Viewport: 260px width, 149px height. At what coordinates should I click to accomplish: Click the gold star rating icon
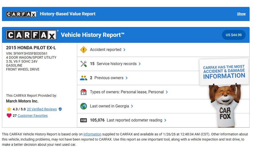tap(9, 109)
